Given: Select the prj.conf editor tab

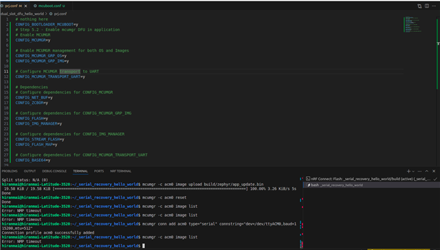Looking at the screenshot, I should click(x=14, y=6).
